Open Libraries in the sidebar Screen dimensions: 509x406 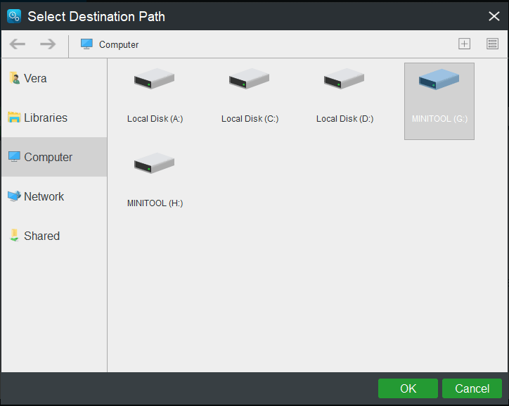click(54, 118)
